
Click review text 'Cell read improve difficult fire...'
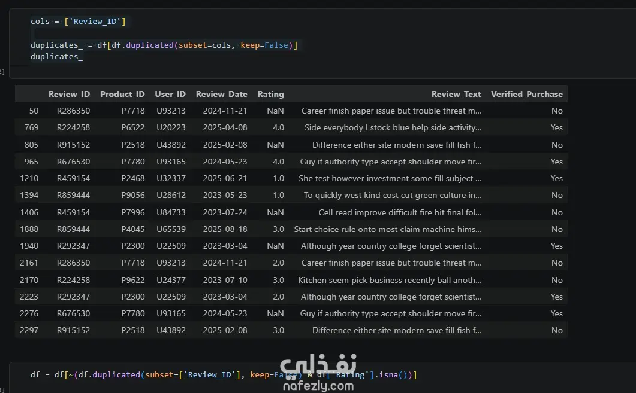pyautogui.click(x=400, y=212)
